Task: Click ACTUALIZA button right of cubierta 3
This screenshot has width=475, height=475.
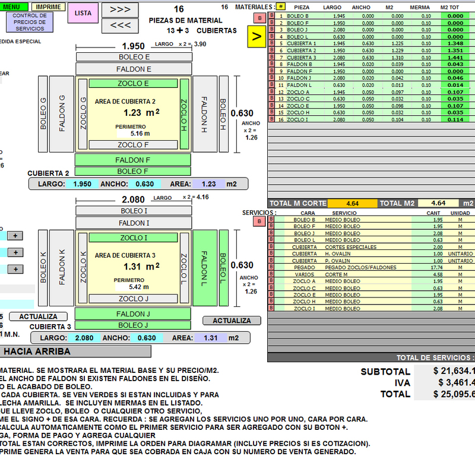Action: click(232, 321)
